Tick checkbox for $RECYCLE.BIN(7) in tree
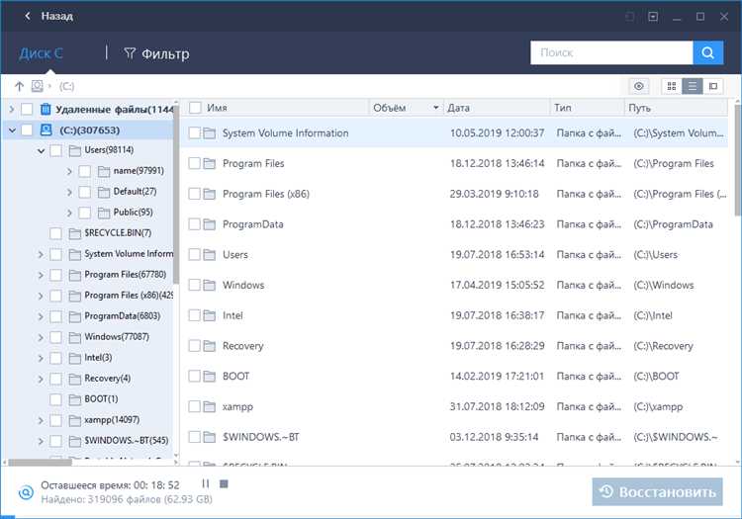Image resolution: width=742 pixels, height=519 pixels. click(55, 233)
